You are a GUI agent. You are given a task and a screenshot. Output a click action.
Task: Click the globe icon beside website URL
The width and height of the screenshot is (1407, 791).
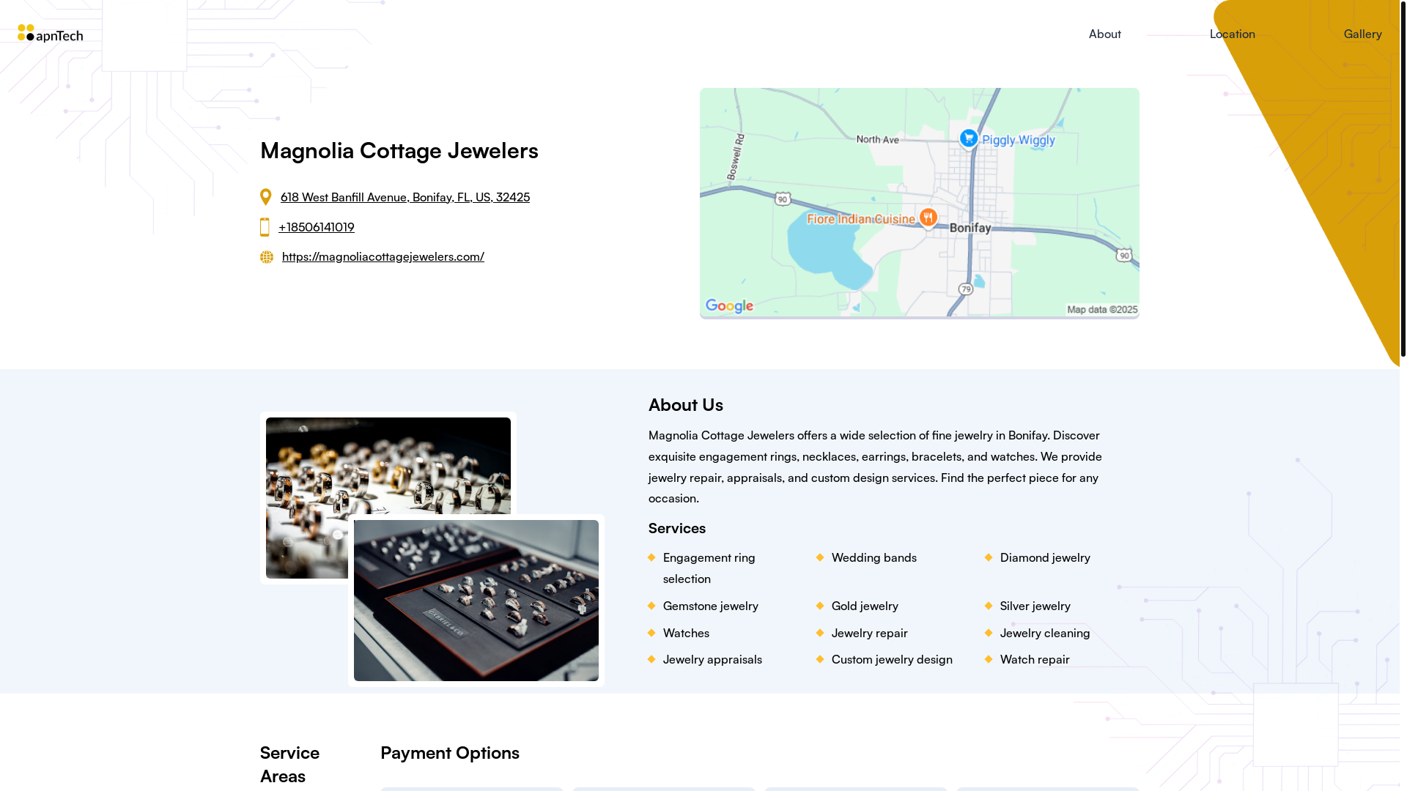point(267,257)
